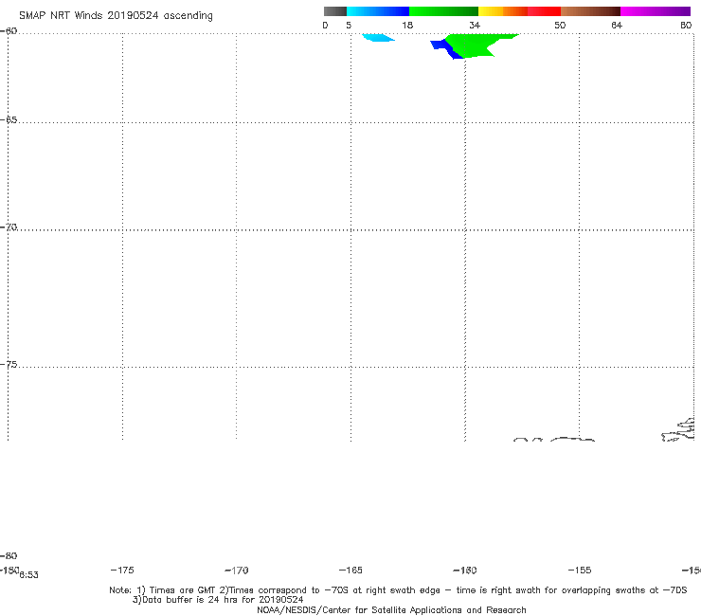The height and width of the screenshot is (616, 701).
Task: Click the Data buffer is 24 hrs note
Action: tap(218, 600)
